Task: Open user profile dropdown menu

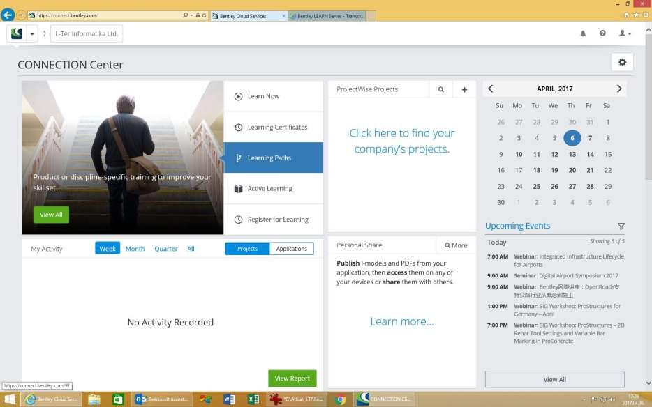Action: pos(625,33)
